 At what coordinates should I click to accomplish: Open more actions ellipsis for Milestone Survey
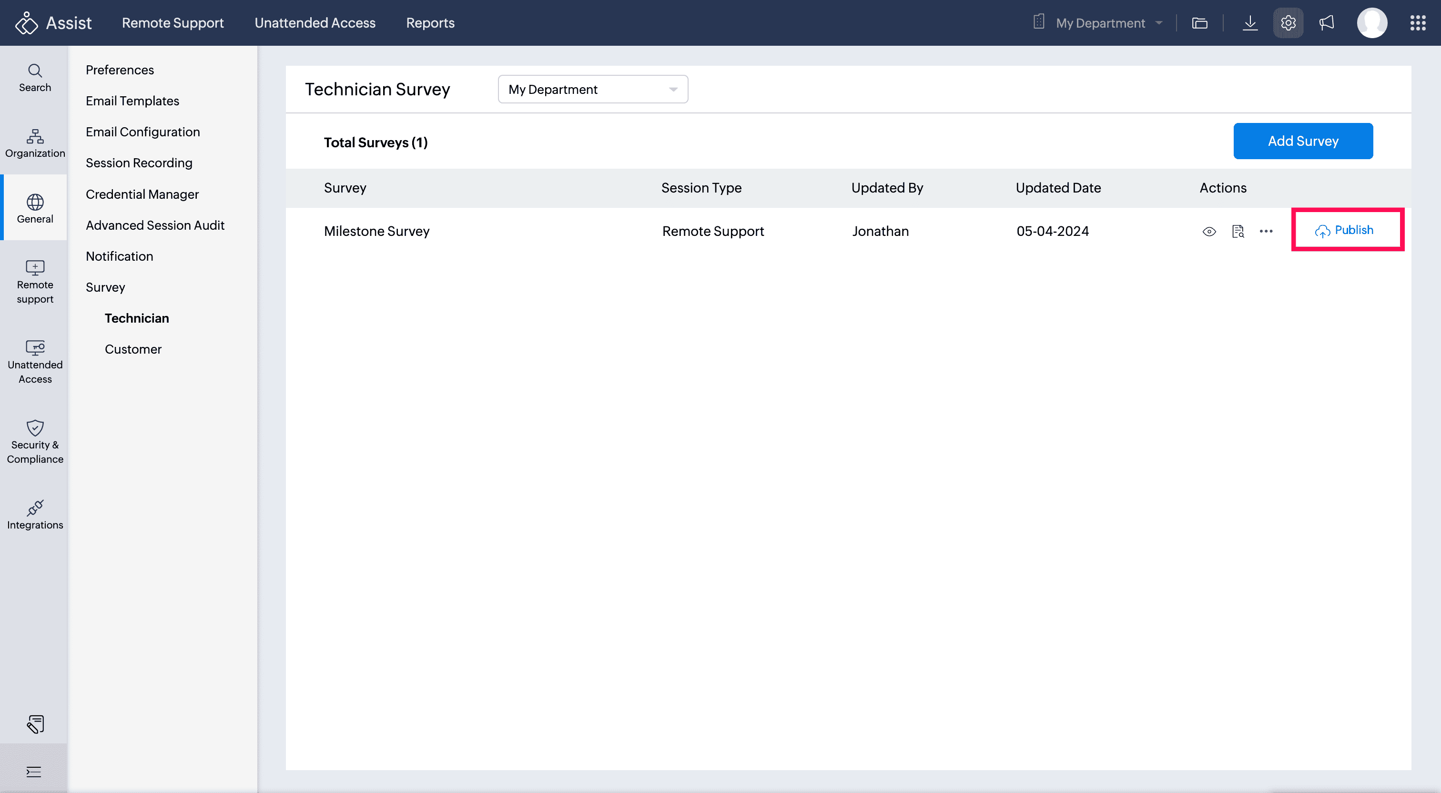click(1266, 231)
